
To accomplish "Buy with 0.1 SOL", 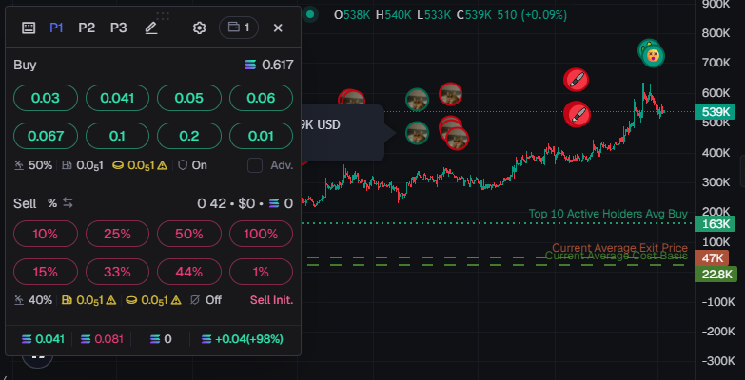I will (x=117, y=136).
